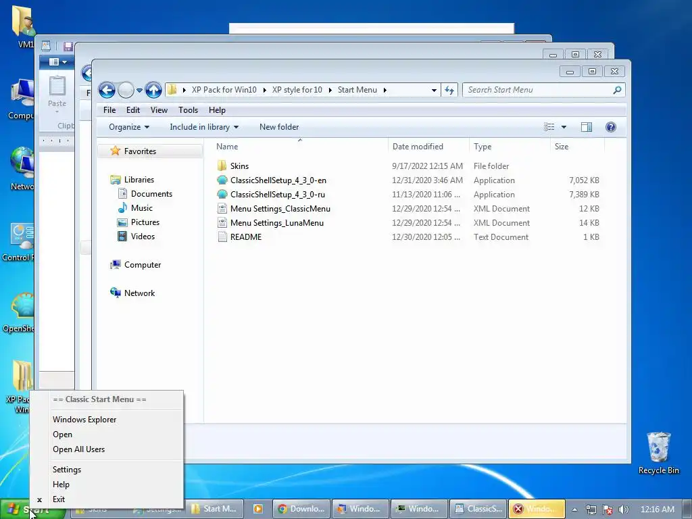This screenshot has width=692, height=519.
Task: Sort by the Size column
Action: tap(577, 147)
